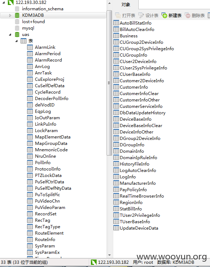This screenshot has width=210, height=267.
Task: Click the Open Table (打开表) toolbar button
Action: pyautogui.click(x=125, y=16)
